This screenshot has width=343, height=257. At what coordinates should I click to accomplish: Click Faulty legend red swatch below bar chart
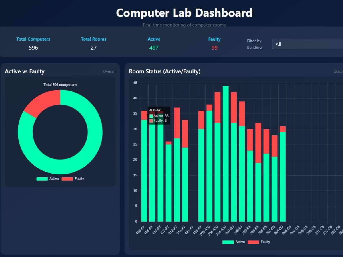click(x=253, y=242)
